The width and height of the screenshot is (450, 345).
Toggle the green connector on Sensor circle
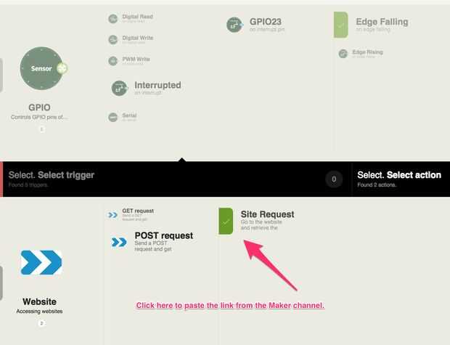pos(62,68)
